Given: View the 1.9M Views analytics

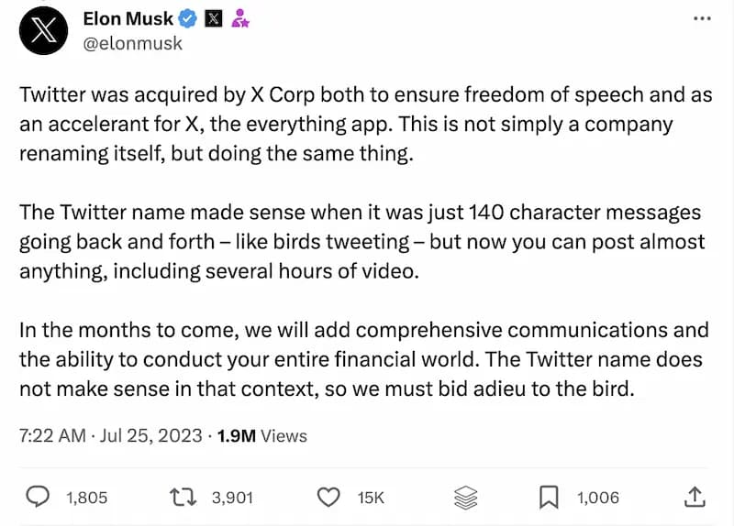Looking at the screenshot, I should click(x=261, y=436).
